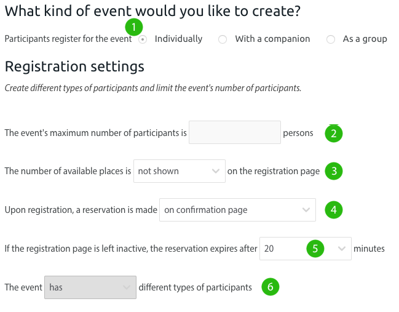Click the green number 4 badge
This screenshot has width=399, height=312.
point(333,210)
